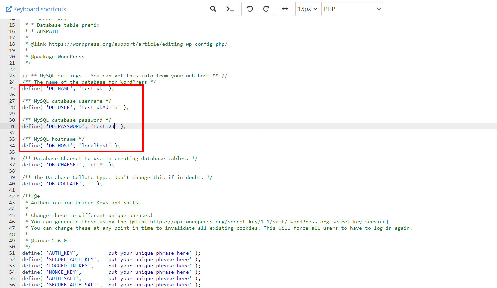Click the 'test123' password value
The width and height of the screenshot is (497, 288).
[x=104, y=126]
